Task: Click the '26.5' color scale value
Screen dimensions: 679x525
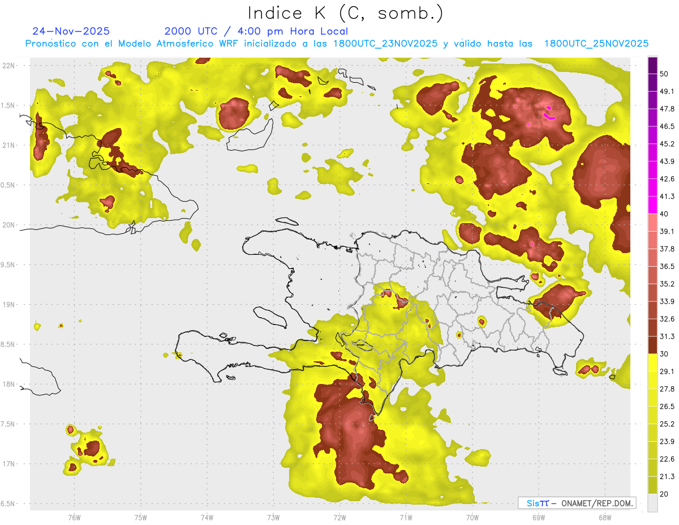Action: coord(667,407)
